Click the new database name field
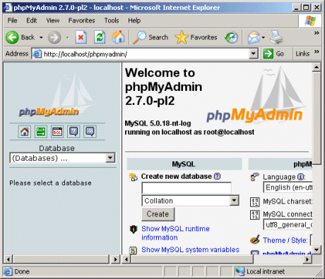 [x=187, y=188]
